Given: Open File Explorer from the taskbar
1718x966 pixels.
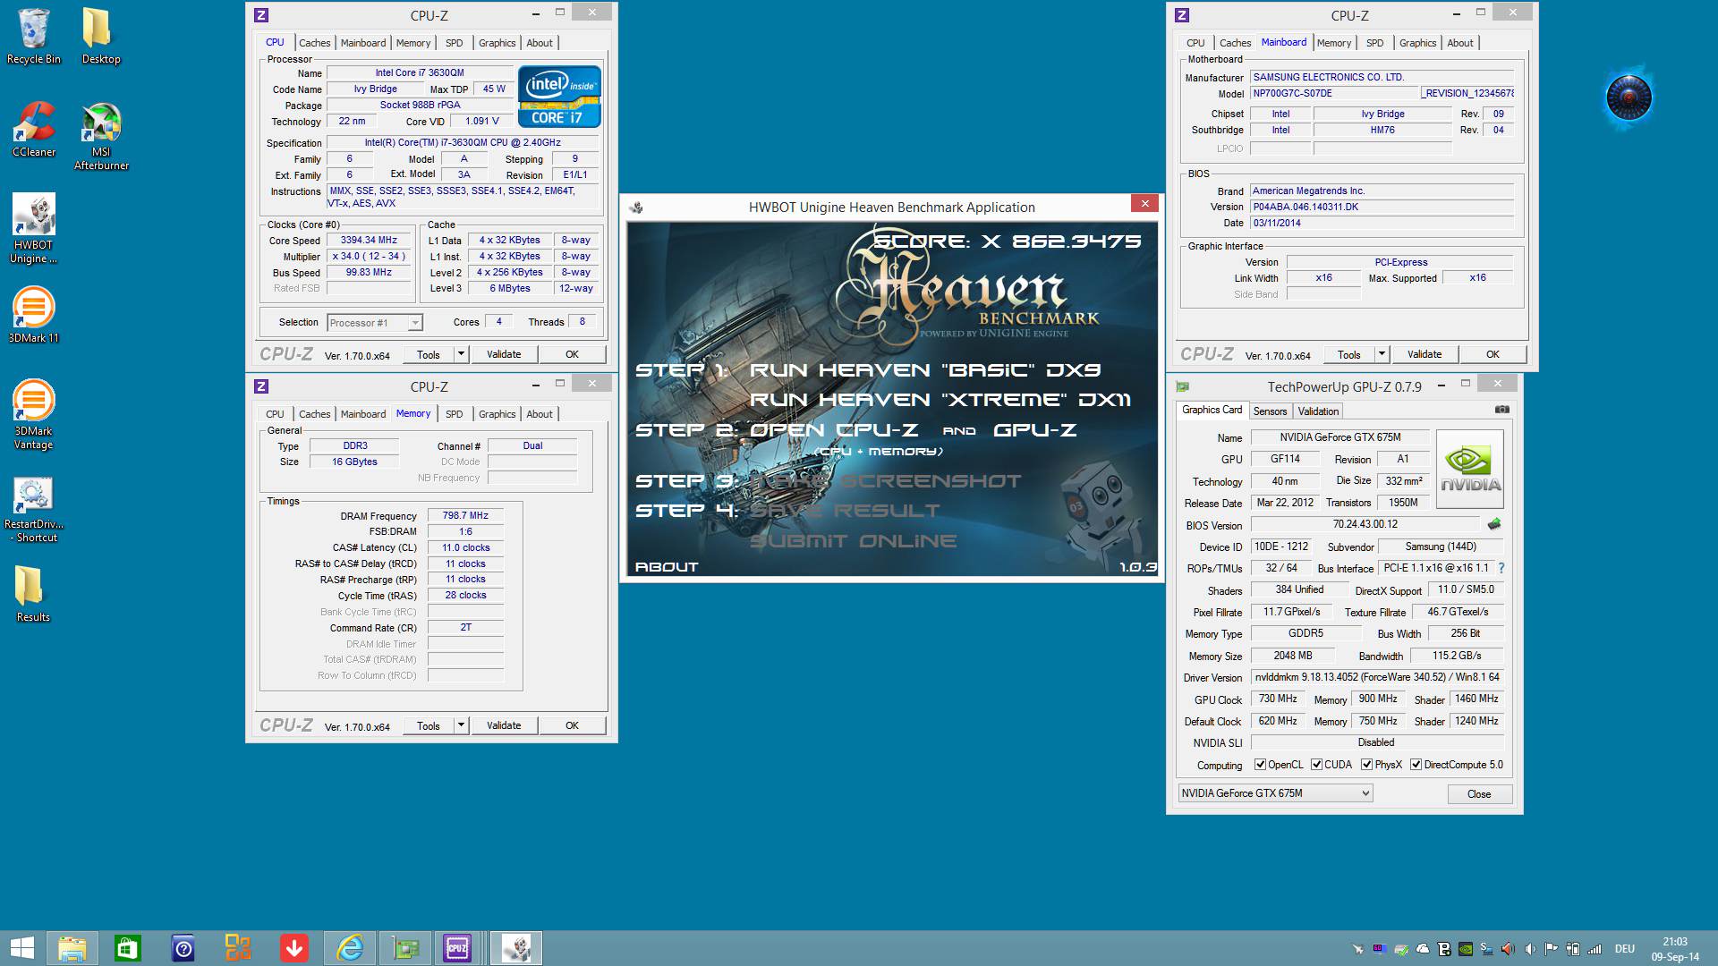Looking at the screenshot, I should [x=72, y=948].
